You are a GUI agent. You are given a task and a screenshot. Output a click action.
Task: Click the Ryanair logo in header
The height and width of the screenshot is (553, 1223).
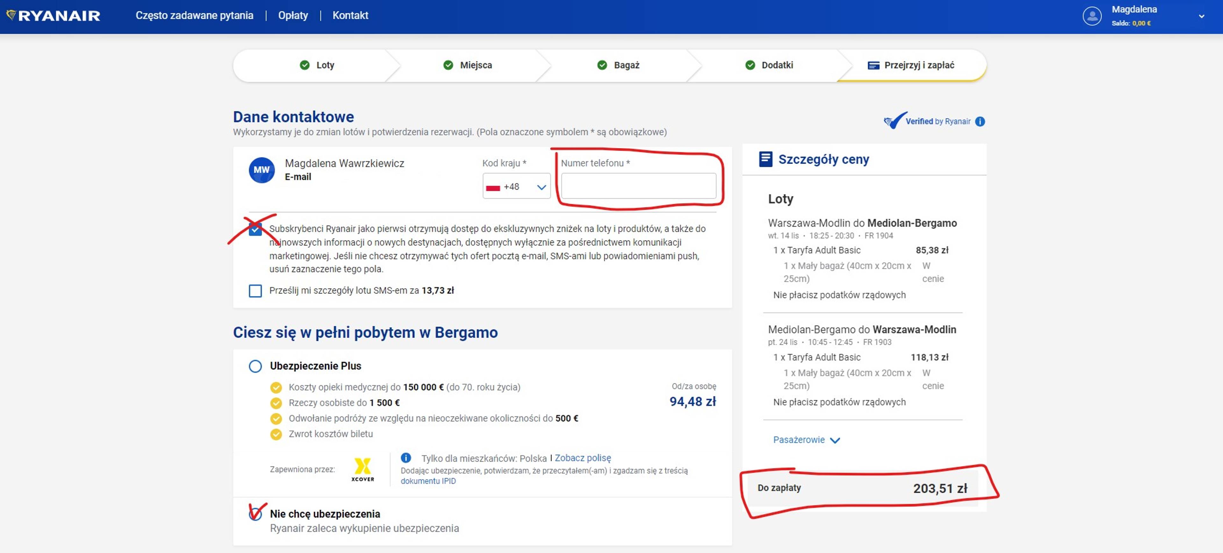click(x=53, y=15)
